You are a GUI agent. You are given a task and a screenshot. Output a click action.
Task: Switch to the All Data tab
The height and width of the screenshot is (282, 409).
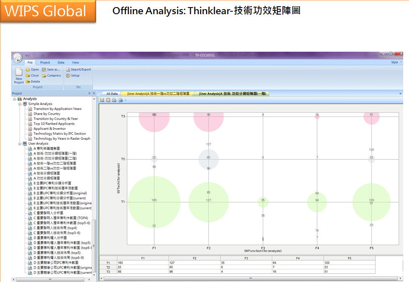coord(112,94)
